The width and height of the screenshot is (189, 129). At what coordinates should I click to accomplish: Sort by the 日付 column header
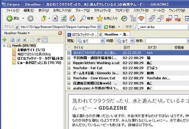click(x=133, y=47)
